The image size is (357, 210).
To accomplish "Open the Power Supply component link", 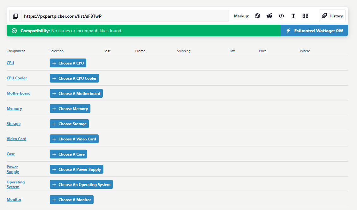I will [x=13, y=169].
